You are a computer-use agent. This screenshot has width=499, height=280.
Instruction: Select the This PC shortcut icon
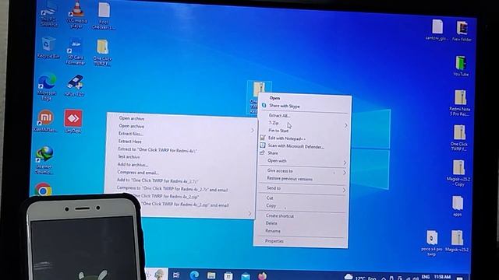48,13
